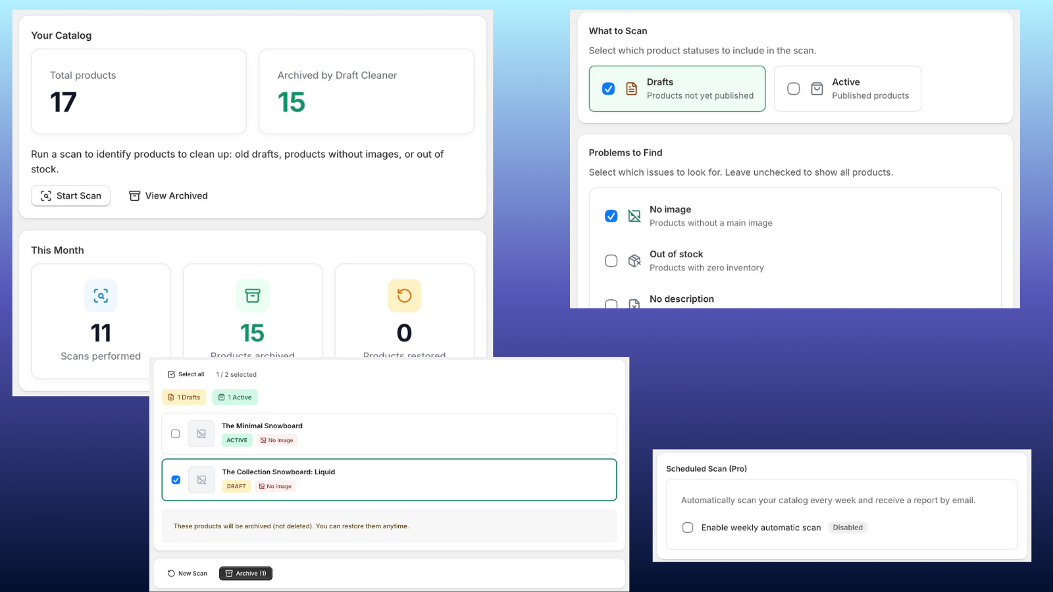Enable weekly automatic scan checkbox
This screenshot has width=1053, height=592.
pos(688,528)
